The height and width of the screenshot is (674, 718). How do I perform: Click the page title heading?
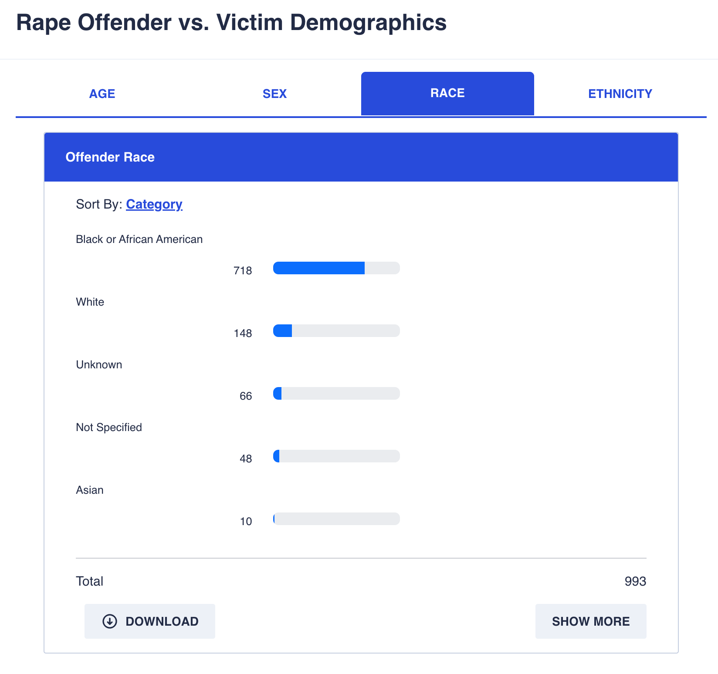pos(231,23)
